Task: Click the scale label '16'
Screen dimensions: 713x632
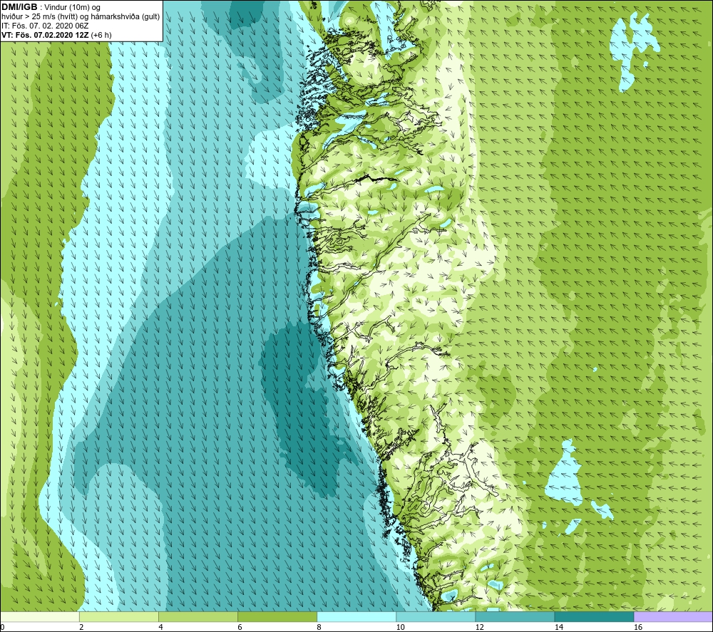Action: point(637,627)
